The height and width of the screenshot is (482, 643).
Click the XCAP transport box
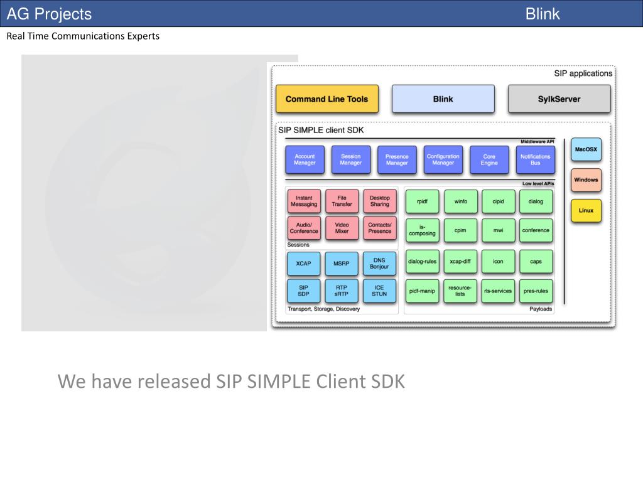click(x=303, y=263)
